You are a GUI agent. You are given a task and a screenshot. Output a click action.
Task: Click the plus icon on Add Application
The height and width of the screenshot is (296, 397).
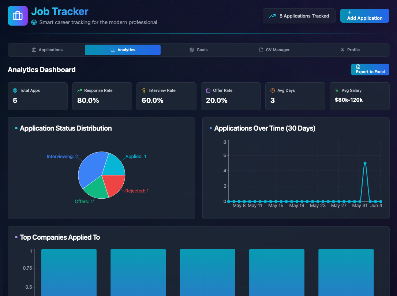point(349,12)
